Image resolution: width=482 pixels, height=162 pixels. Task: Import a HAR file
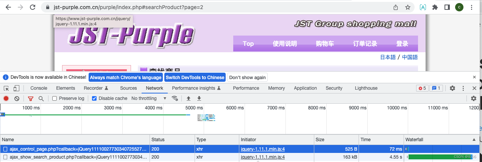(188, 98)
